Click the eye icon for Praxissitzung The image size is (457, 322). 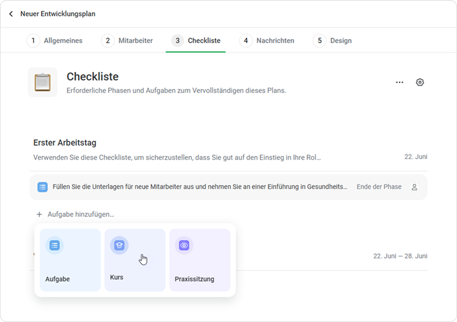[x=184, y=245]
